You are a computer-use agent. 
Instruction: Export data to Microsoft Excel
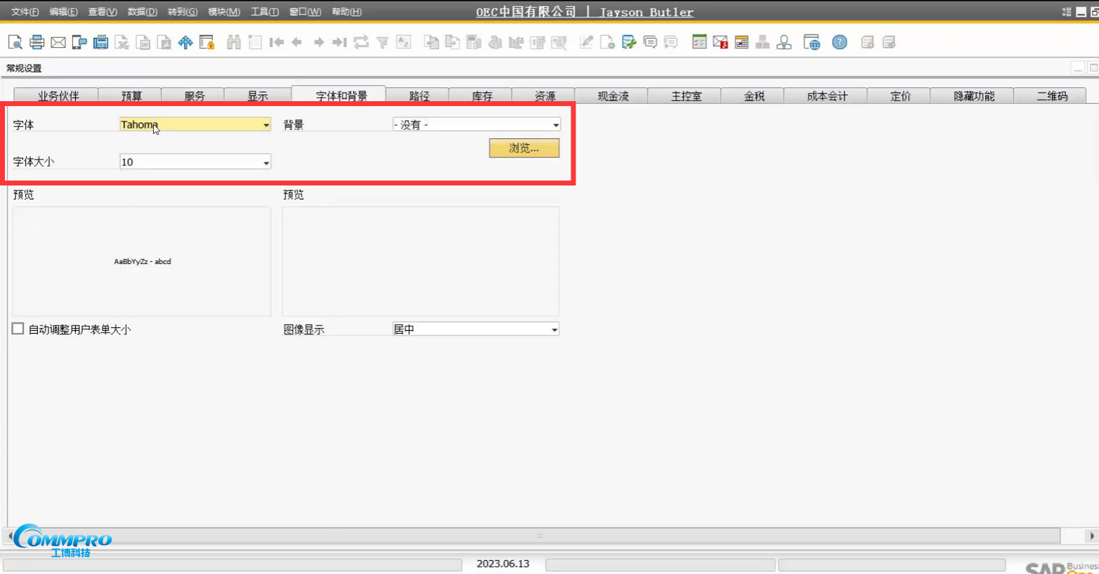122,42
